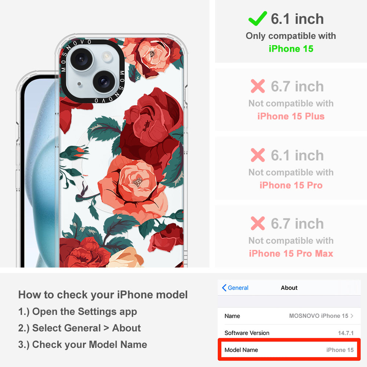Image resolution: width=367 pixels, height=367 pixels.
Task: Click the red X beside iPhone 15 Pro
Action: [x=258, y=155]
